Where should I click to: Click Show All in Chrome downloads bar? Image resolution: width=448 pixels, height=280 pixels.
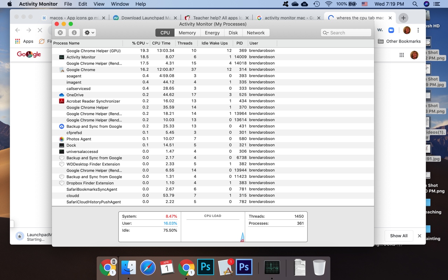point(399,236)
